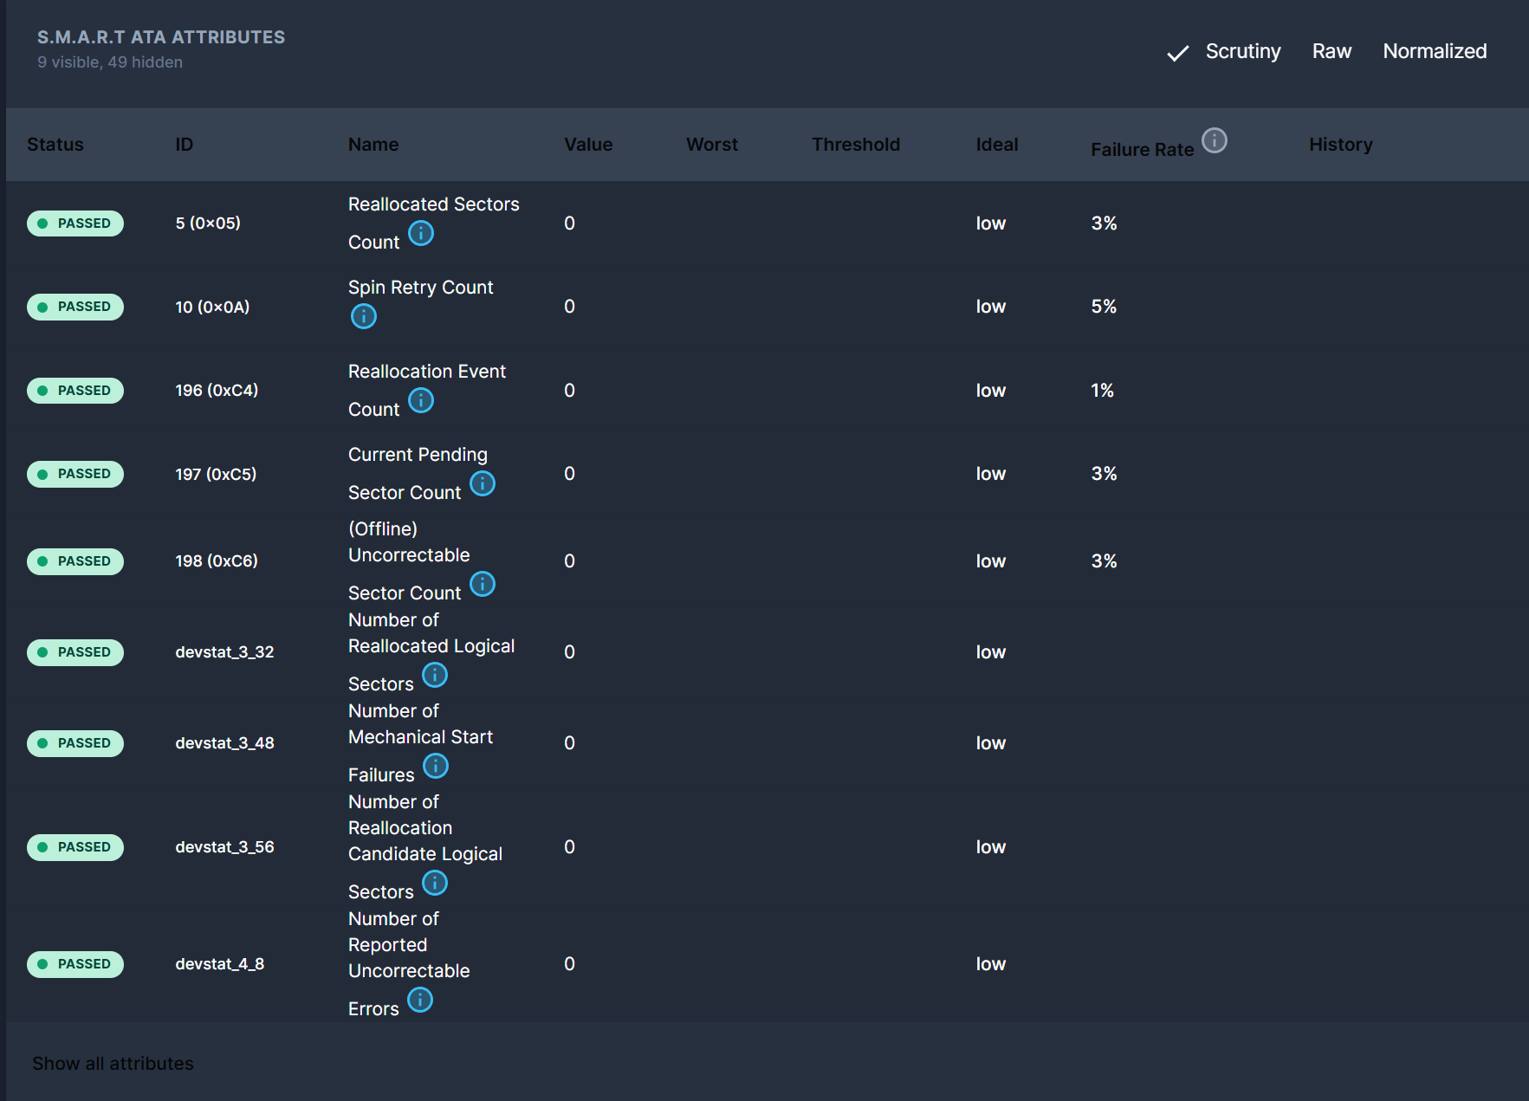Click PASSED badge for devstat_4_8
This screenshot has width=1529, height=1101.
click(75, 964)
